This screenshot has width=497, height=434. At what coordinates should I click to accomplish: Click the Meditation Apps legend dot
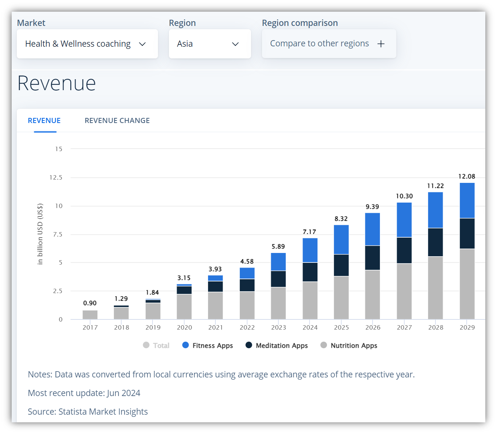(249, 345)
